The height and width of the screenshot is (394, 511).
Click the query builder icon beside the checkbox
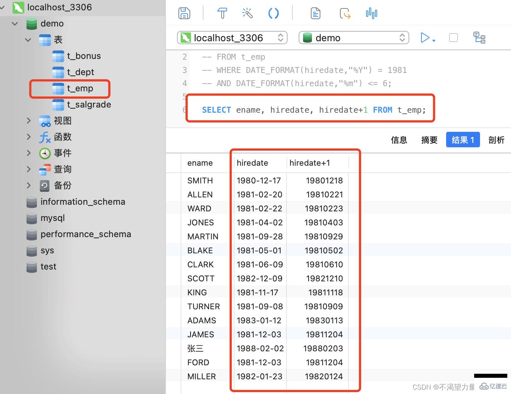pos(479,38)
